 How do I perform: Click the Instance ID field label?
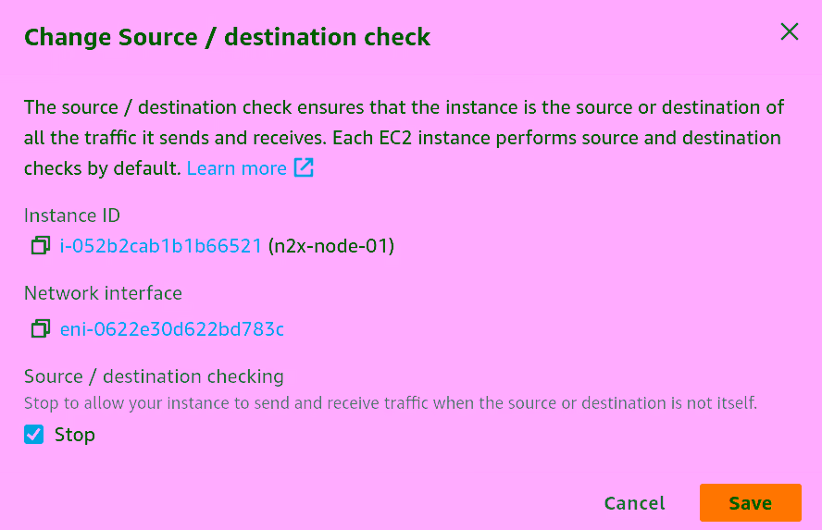72,216
